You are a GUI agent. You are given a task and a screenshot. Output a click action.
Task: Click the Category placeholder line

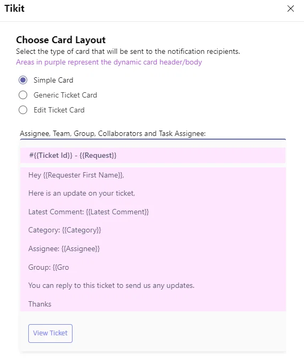click(x=65, y=230)
